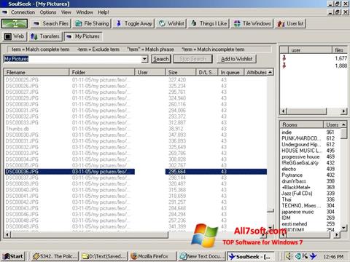Open Things I Like toolbar button
The image size is (350, 262).
(209, 23)
